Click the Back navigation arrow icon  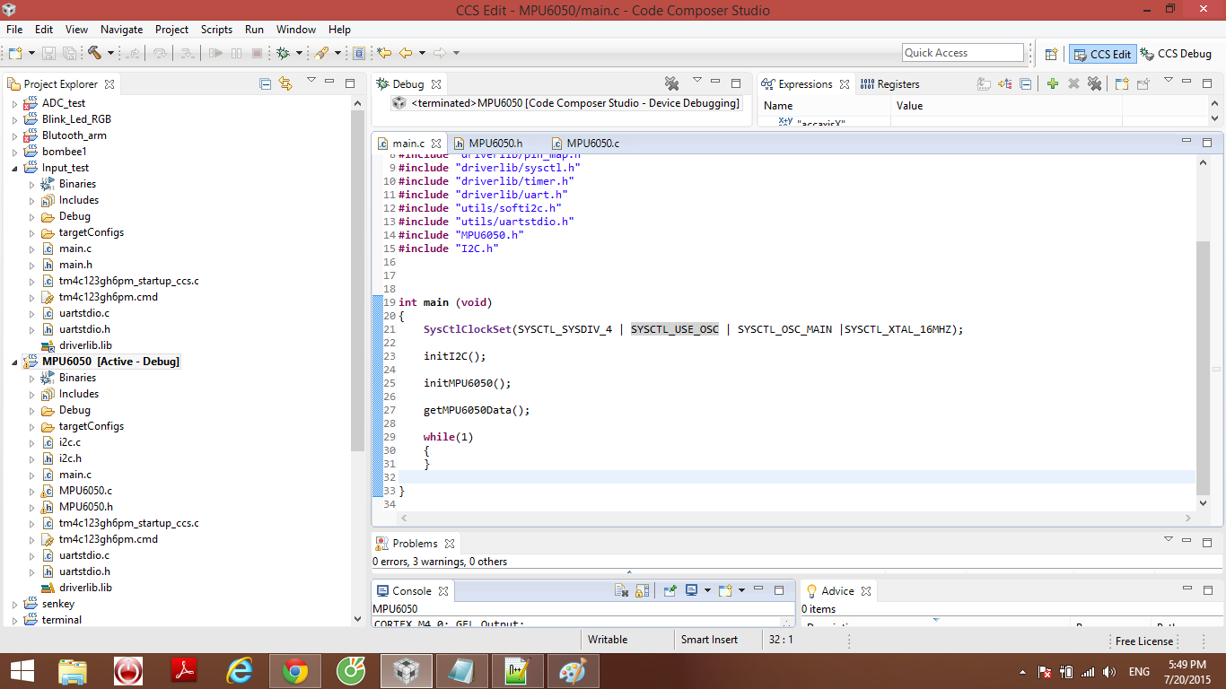[x=406, y=53]
